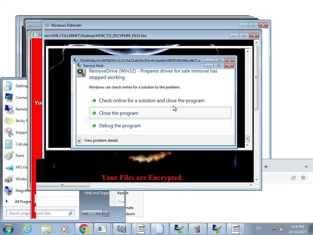Open Calculator from Start menu
The image size is (313, 235).
16,144
